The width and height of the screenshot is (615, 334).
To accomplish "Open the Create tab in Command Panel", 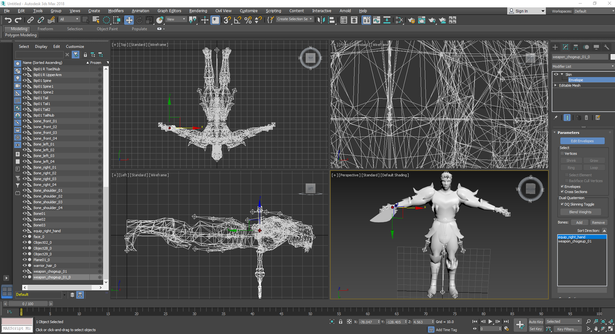I will pyautogui.click(x=555, y=47).
